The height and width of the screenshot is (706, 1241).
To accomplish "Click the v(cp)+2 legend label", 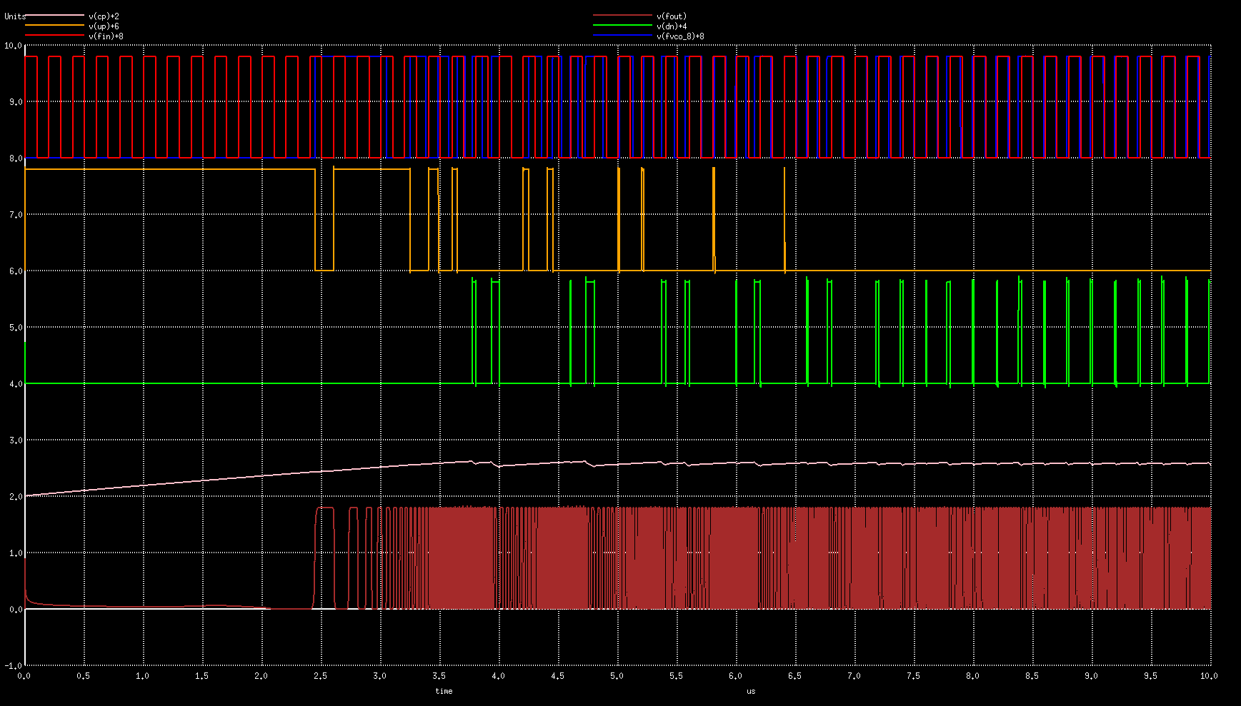I will [104, 16].
